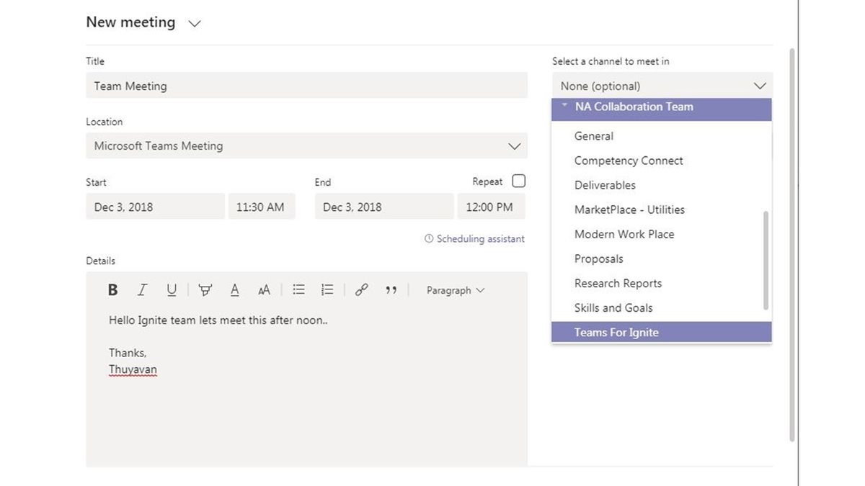The height and width of the screenshot is (486, 865).
Task: Open the start time 11:30 AM
Action: pyautogui.click(x=262, y=207)
